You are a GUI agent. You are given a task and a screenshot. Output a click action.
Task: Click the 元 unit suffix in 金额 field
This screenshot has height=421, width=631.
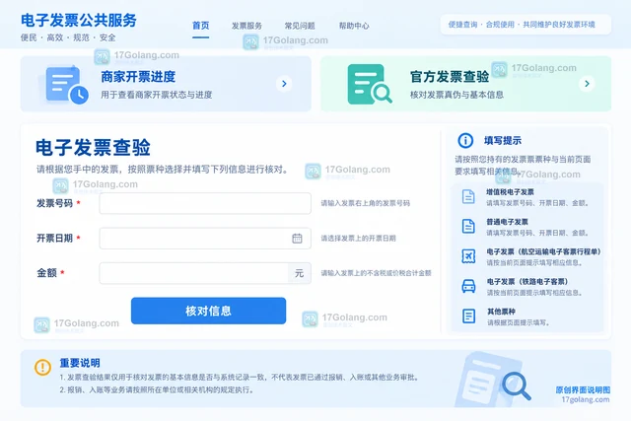click(299, 273)
